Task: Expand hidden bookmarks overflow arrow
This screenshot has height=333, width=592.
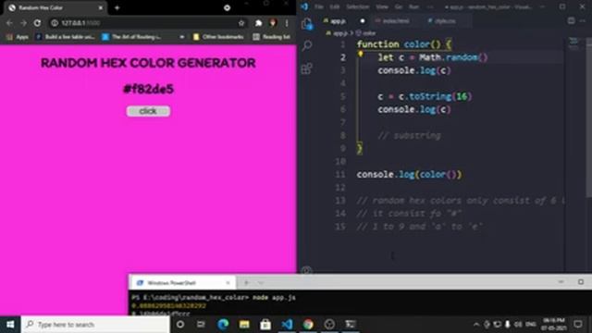Action: [182, 37]
